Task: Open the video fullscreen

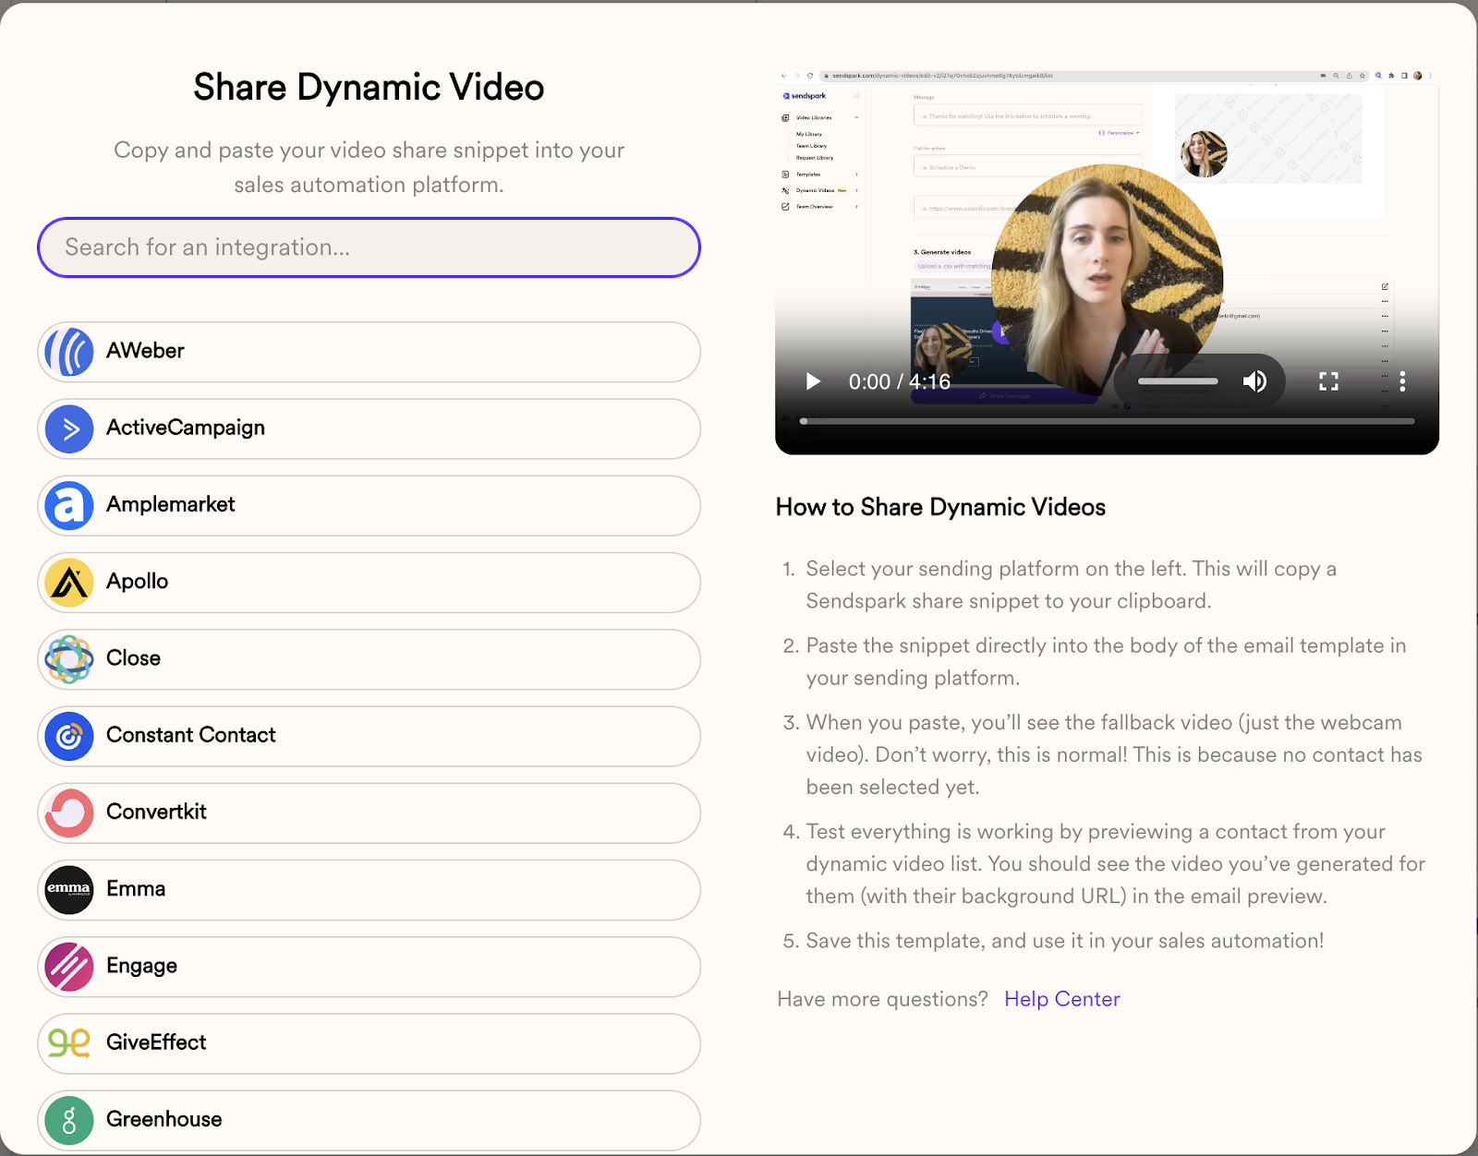Action: coord(1328,381)
